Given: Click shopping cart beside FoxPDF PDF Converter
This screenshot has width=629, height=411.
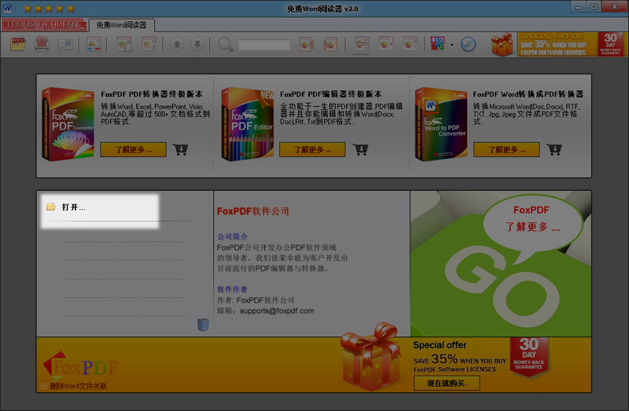Looking at the screenshot, I should 180,149.
